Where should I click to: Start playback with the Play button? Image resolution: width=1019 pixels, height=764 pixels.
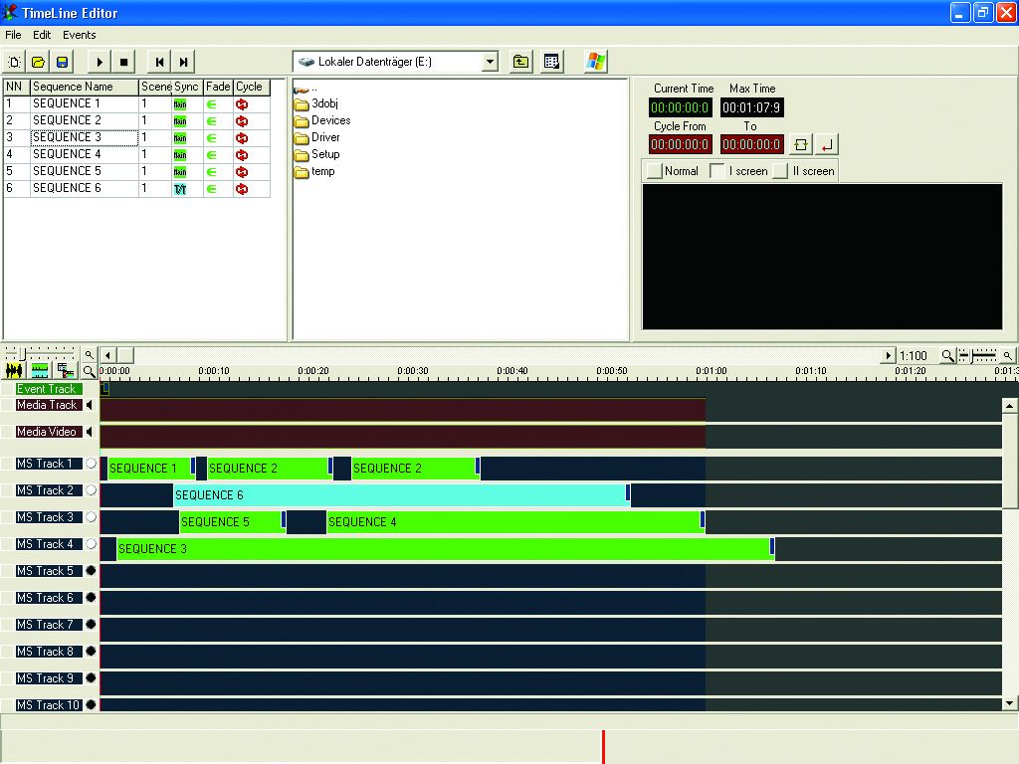100,63
